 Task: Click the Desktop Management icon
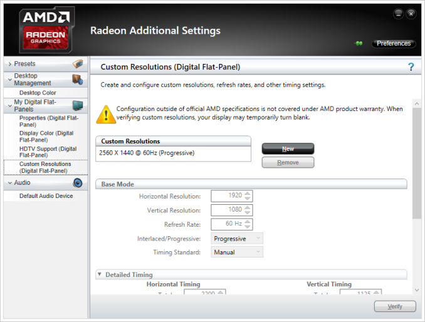(78, 80)
